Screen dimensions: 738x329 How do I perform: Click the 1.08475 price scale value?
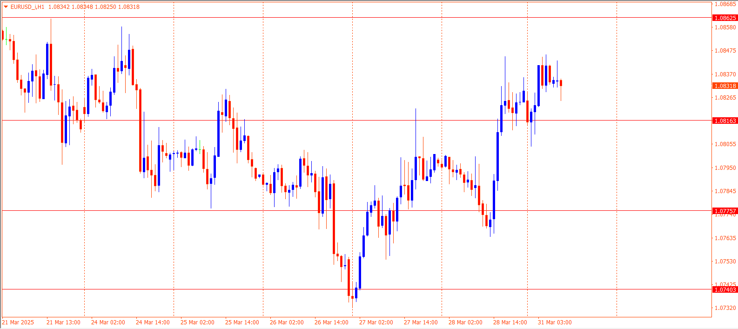click(725, 51)
